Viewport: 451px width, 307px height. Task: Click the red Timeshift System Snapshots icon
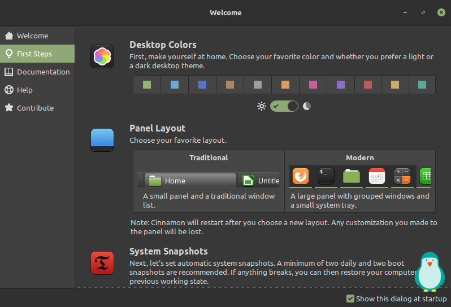tap(102, 263)
